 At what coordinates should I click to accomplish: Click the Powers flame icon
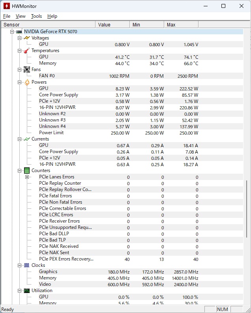point(27,82)
